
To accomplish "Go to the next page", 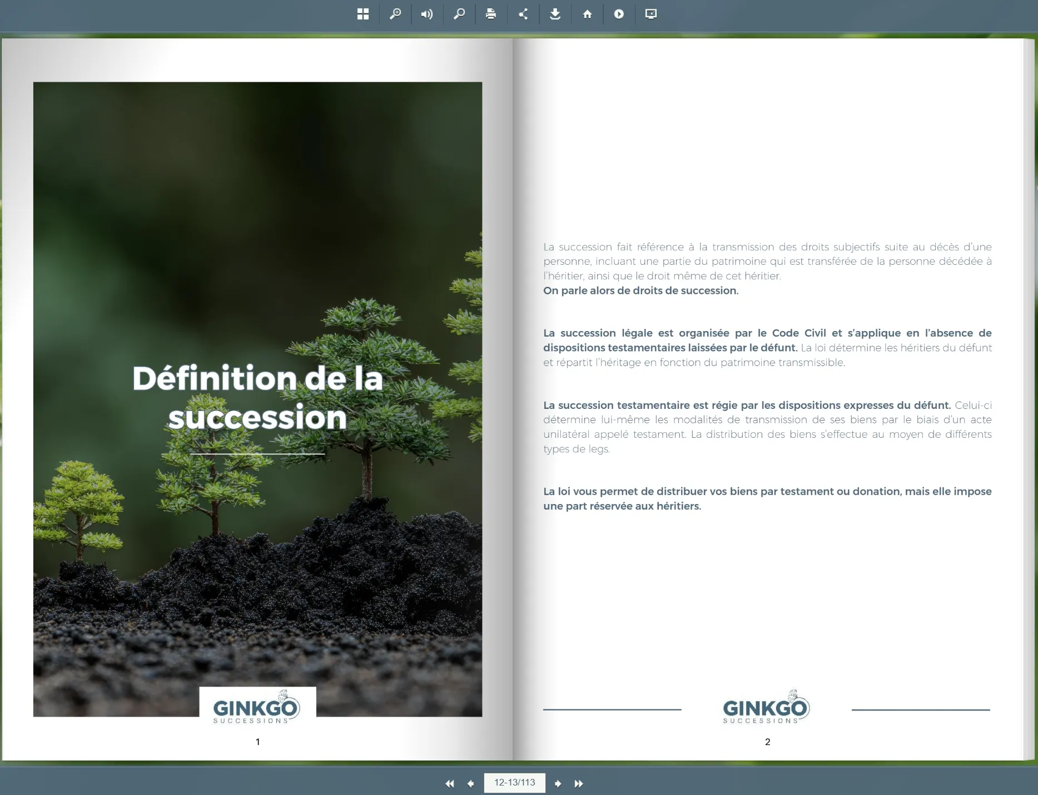I will (x=558, y=783).
